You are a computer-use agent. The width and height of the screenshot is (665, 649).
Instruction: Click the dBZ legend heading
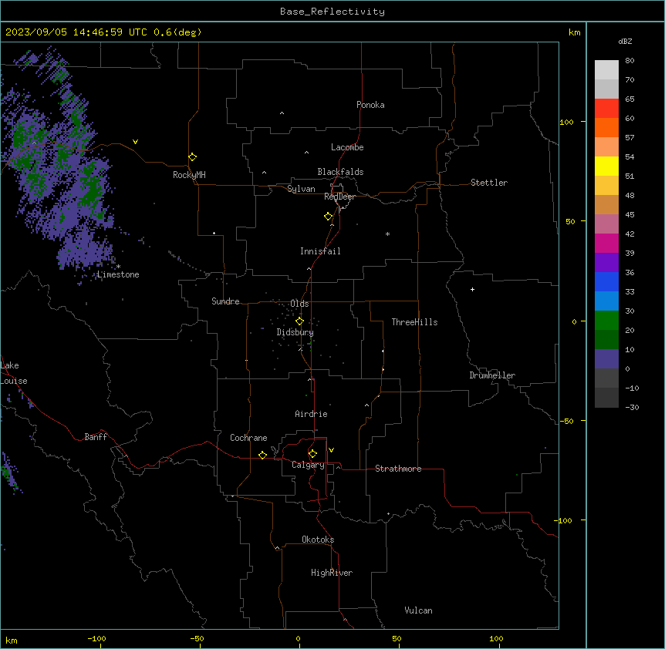[625, 42]
